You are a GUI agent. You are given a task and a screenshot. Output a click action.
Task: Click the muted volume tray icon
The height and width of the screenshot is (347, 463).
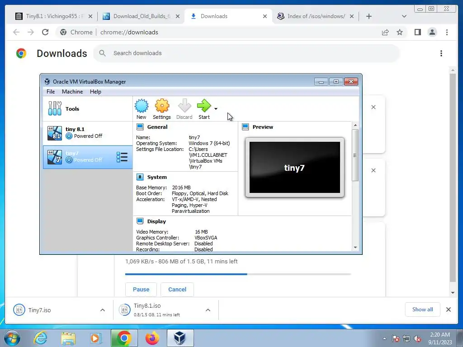click(417, 339)
